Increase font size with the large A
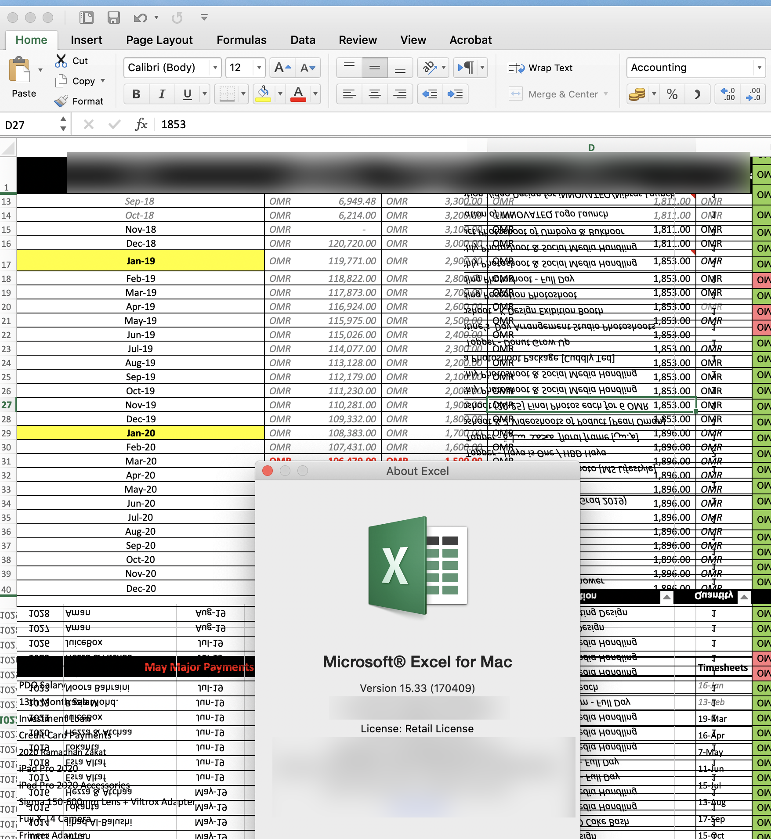 click(282, 68)
